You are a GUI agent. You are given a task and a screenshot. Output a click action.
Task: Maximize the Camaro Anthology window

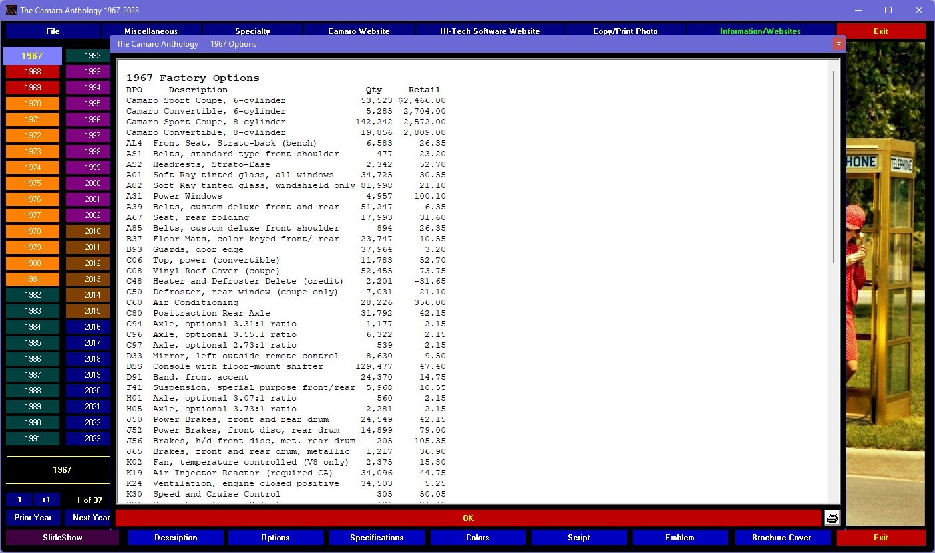[x=888, y=10]
